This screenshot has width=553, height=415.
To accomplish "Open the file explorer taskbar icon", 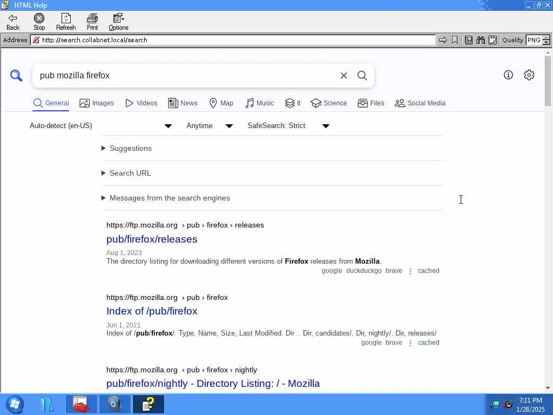I will point(46,404).
